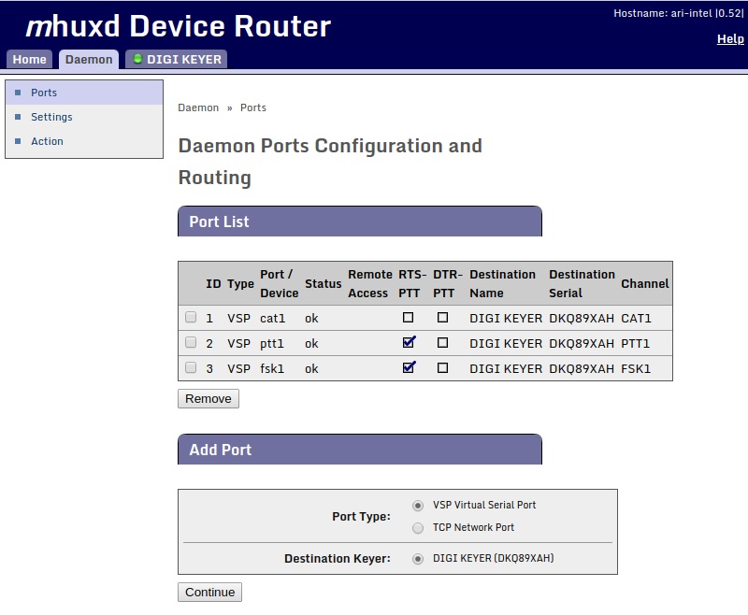Click the FSK1 channel cell
Viewport: 748px width, 615px height.
pyautogui.click(x=636, y=369)
